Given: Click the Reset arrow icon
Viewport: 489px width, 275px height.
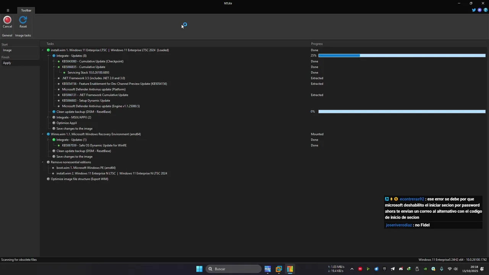Looking at the screenshot, I should (23, 20).
